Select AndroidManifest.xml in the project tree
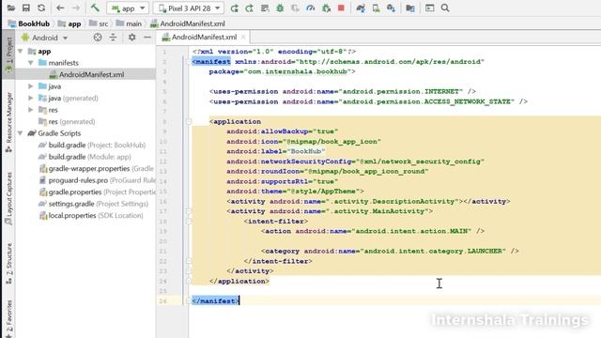This screenshot has height=338, width=601. click(x=86, y=75)
